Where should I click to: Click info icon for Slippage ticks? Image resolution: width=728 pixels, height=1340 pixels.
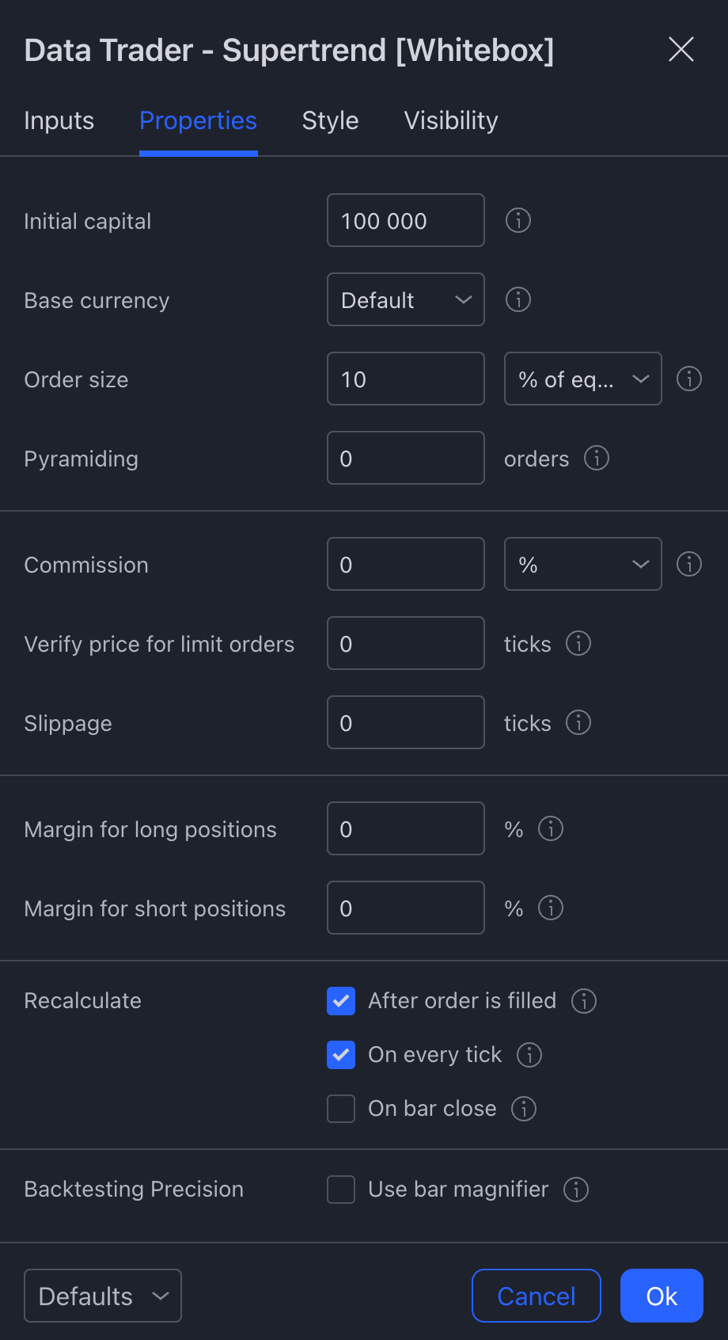click(x=578, y=722)
